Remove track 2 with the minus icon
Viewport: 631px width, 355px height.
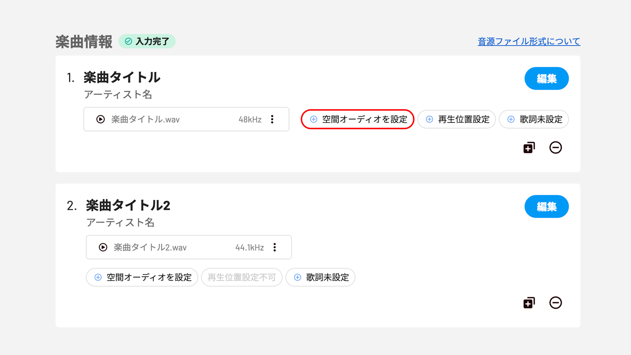point(556,303)
